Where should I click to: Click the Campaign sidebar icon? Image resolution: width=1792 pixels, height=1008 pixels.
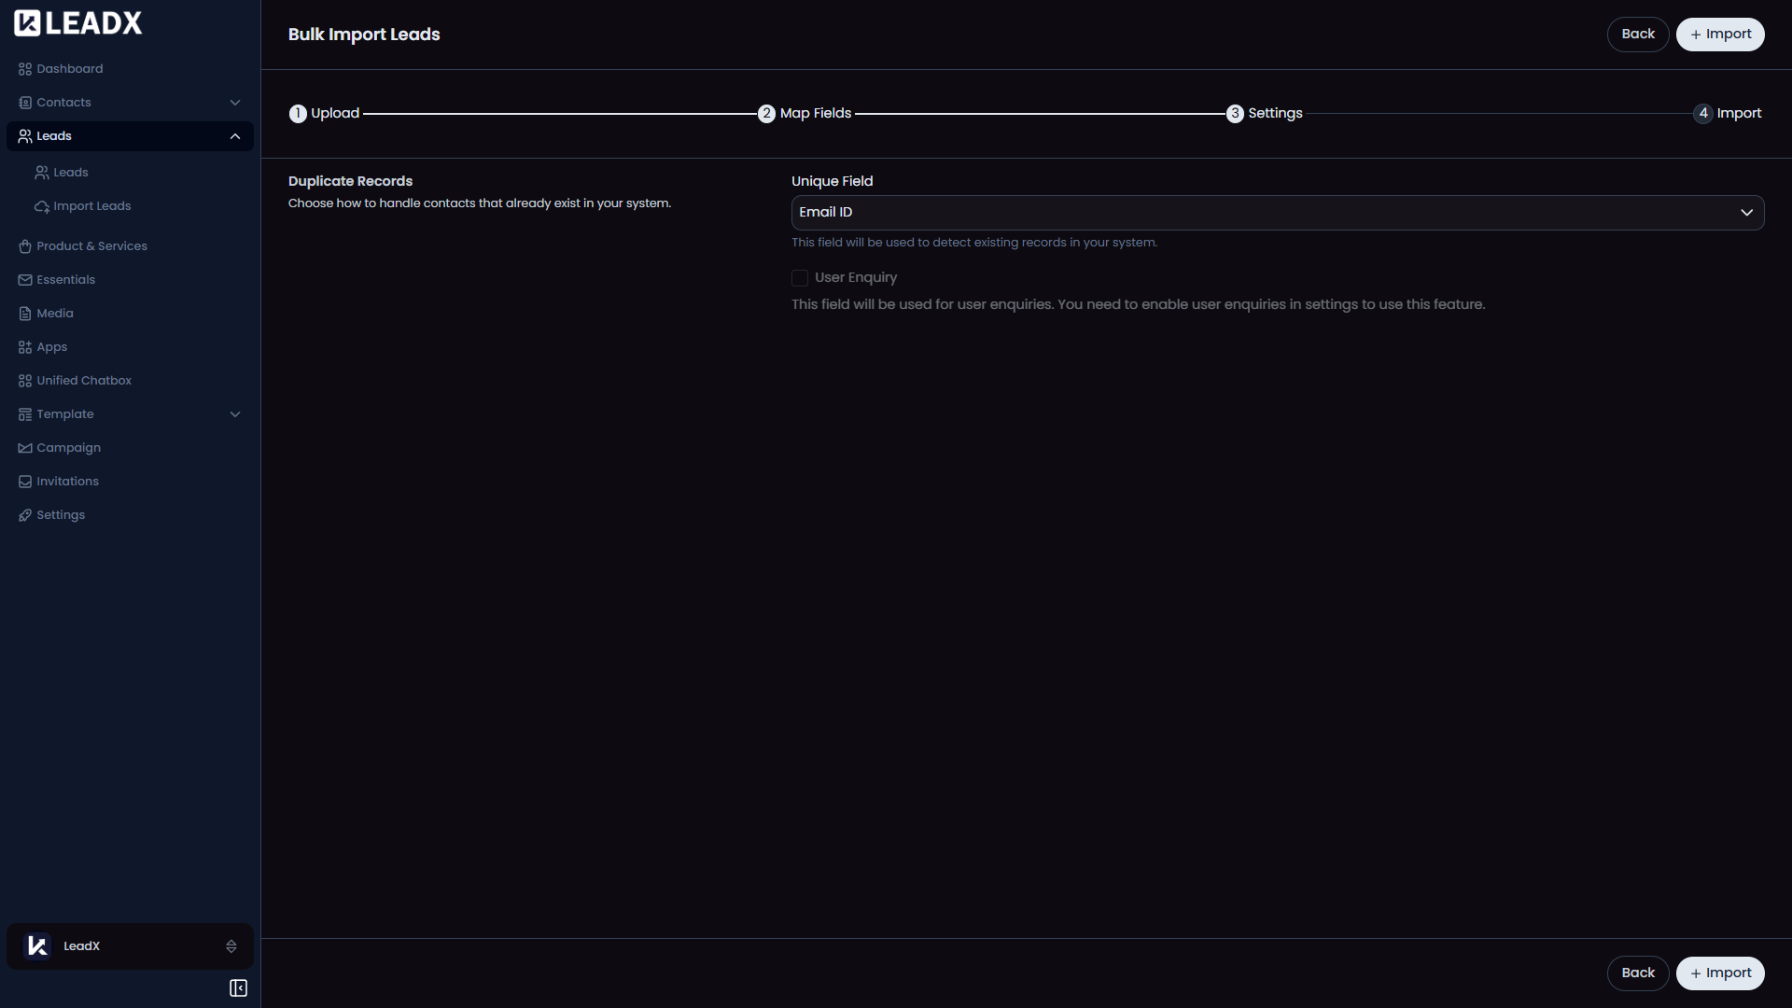point(24,447)
